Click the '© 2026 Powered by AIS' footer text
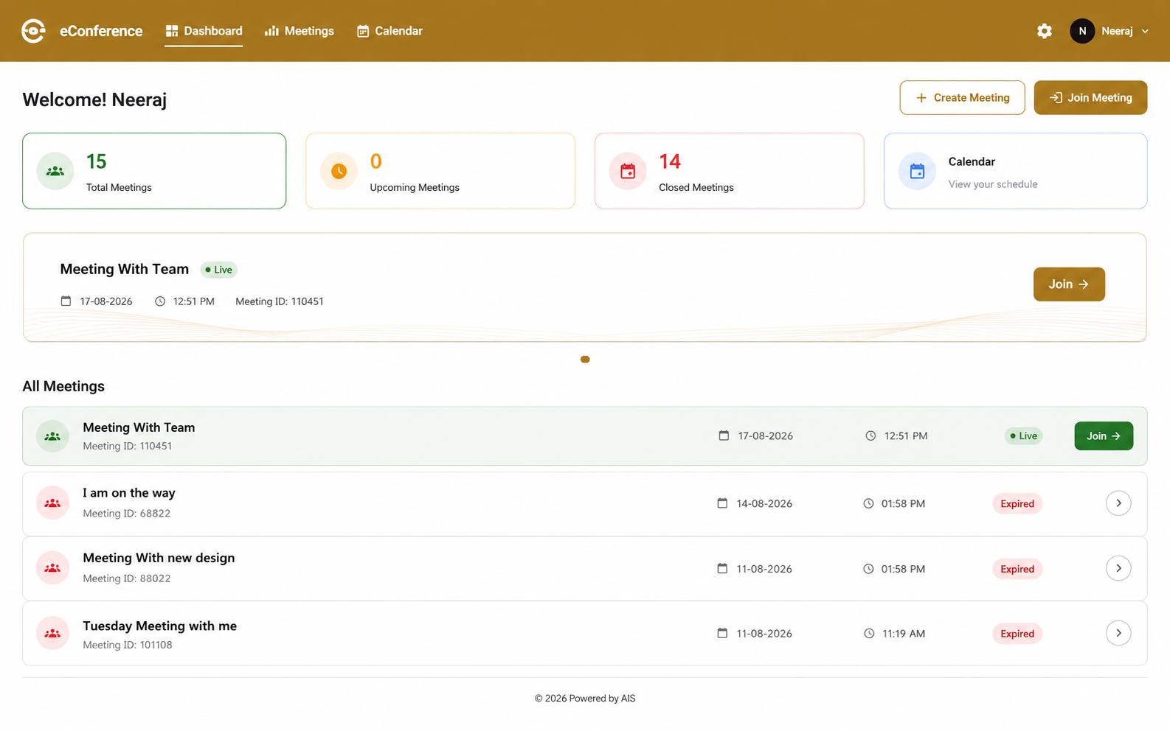The image size is (1170, 731). coord(585,699)
